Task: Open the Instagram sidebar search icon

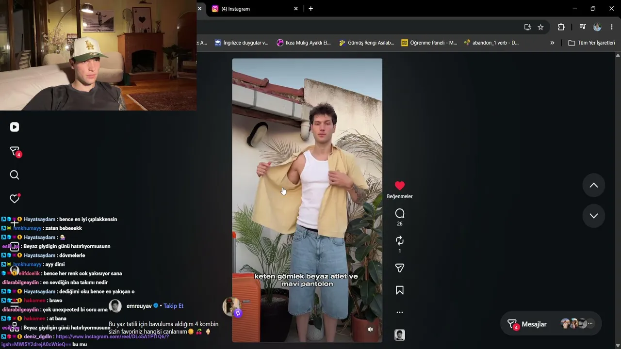Action: [x=15, y=175]
